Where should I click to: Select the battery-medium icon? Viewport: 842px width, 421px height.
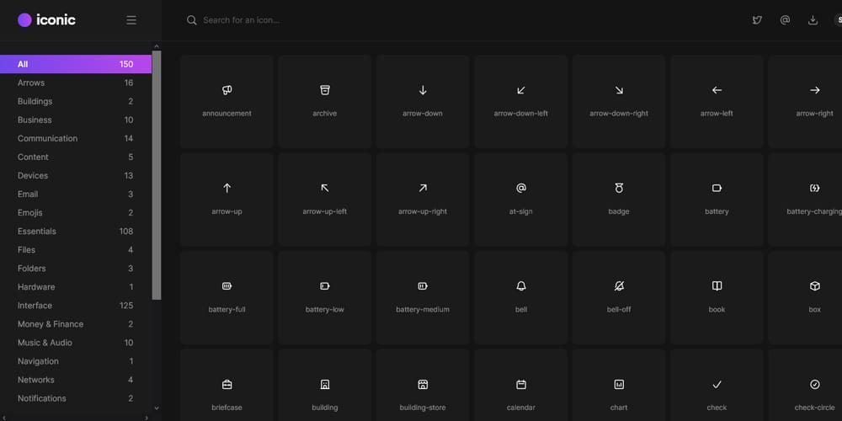point(423,297)
